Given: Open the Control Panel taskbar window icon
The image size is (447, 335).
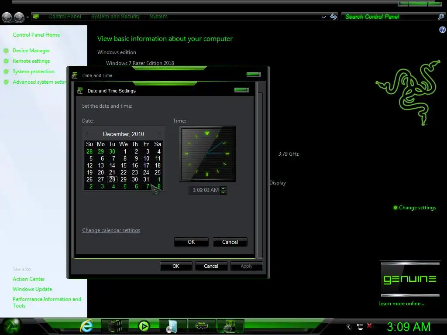Looking at the screenshot, I should tap(202, 326).
